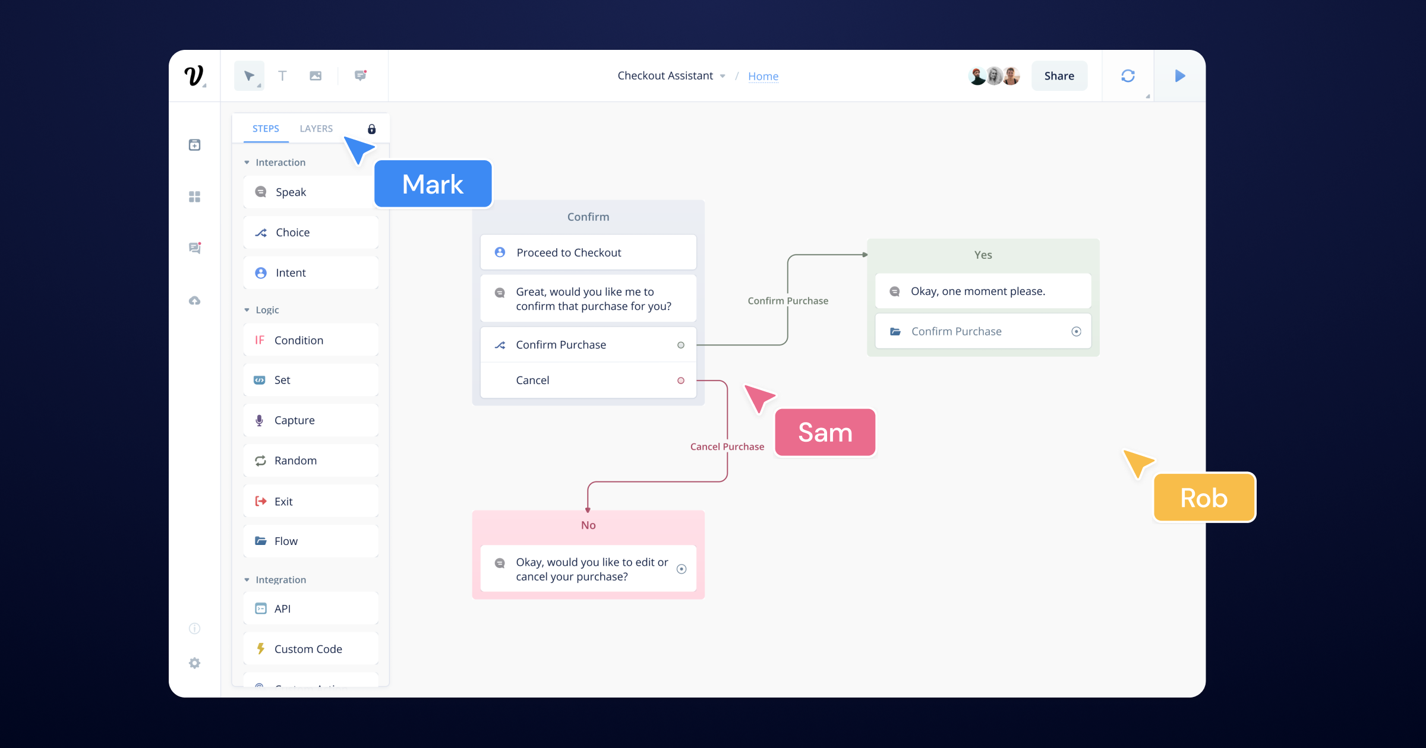Screen dimensions: 1426x748
Task: Click Cancel choice's red output port
Action: [x=681, y=381]
